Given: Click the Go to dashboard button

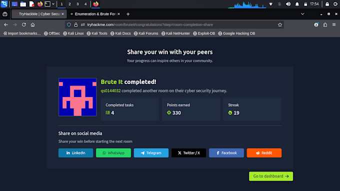Looking at the screenshot, I should [x=271, y=176].
